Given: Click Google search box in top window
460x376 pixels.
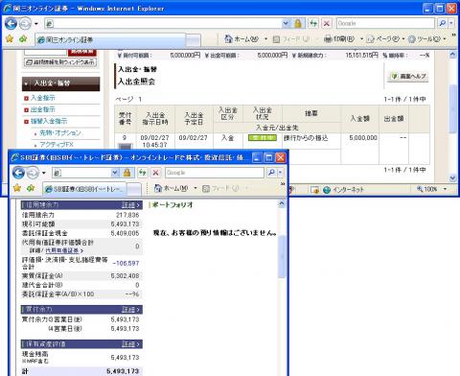Looking at the screenshot, I should (x=385, y=23).
